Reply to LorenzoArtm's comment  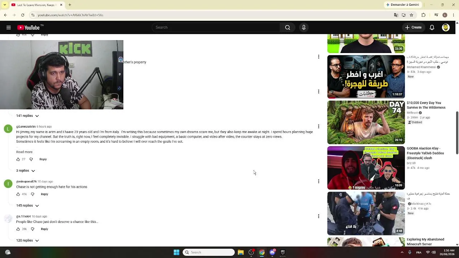pyautogui.click(x=43, y=159)
